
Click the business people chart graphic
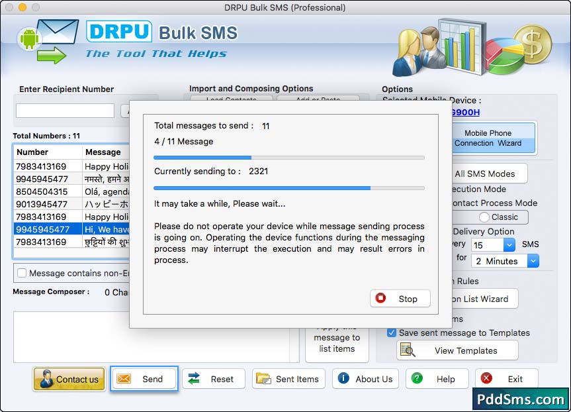[x=441, y=48]
